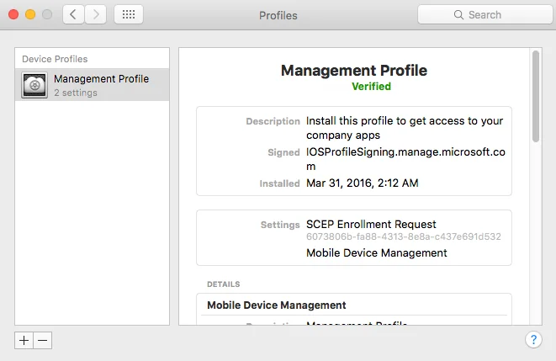Click the SCEP identifier 6073806b-fa88 text
Viewport: 556px width, 361px height.
point(404,236)
